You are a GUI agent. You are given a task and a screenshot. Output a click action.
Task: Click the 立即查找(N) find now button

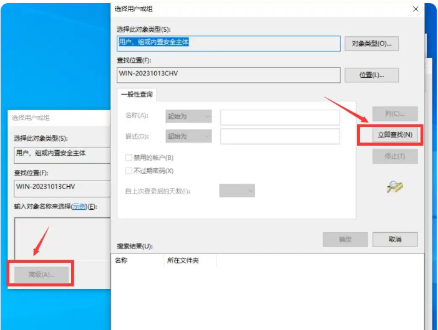[x=395, y=135]
